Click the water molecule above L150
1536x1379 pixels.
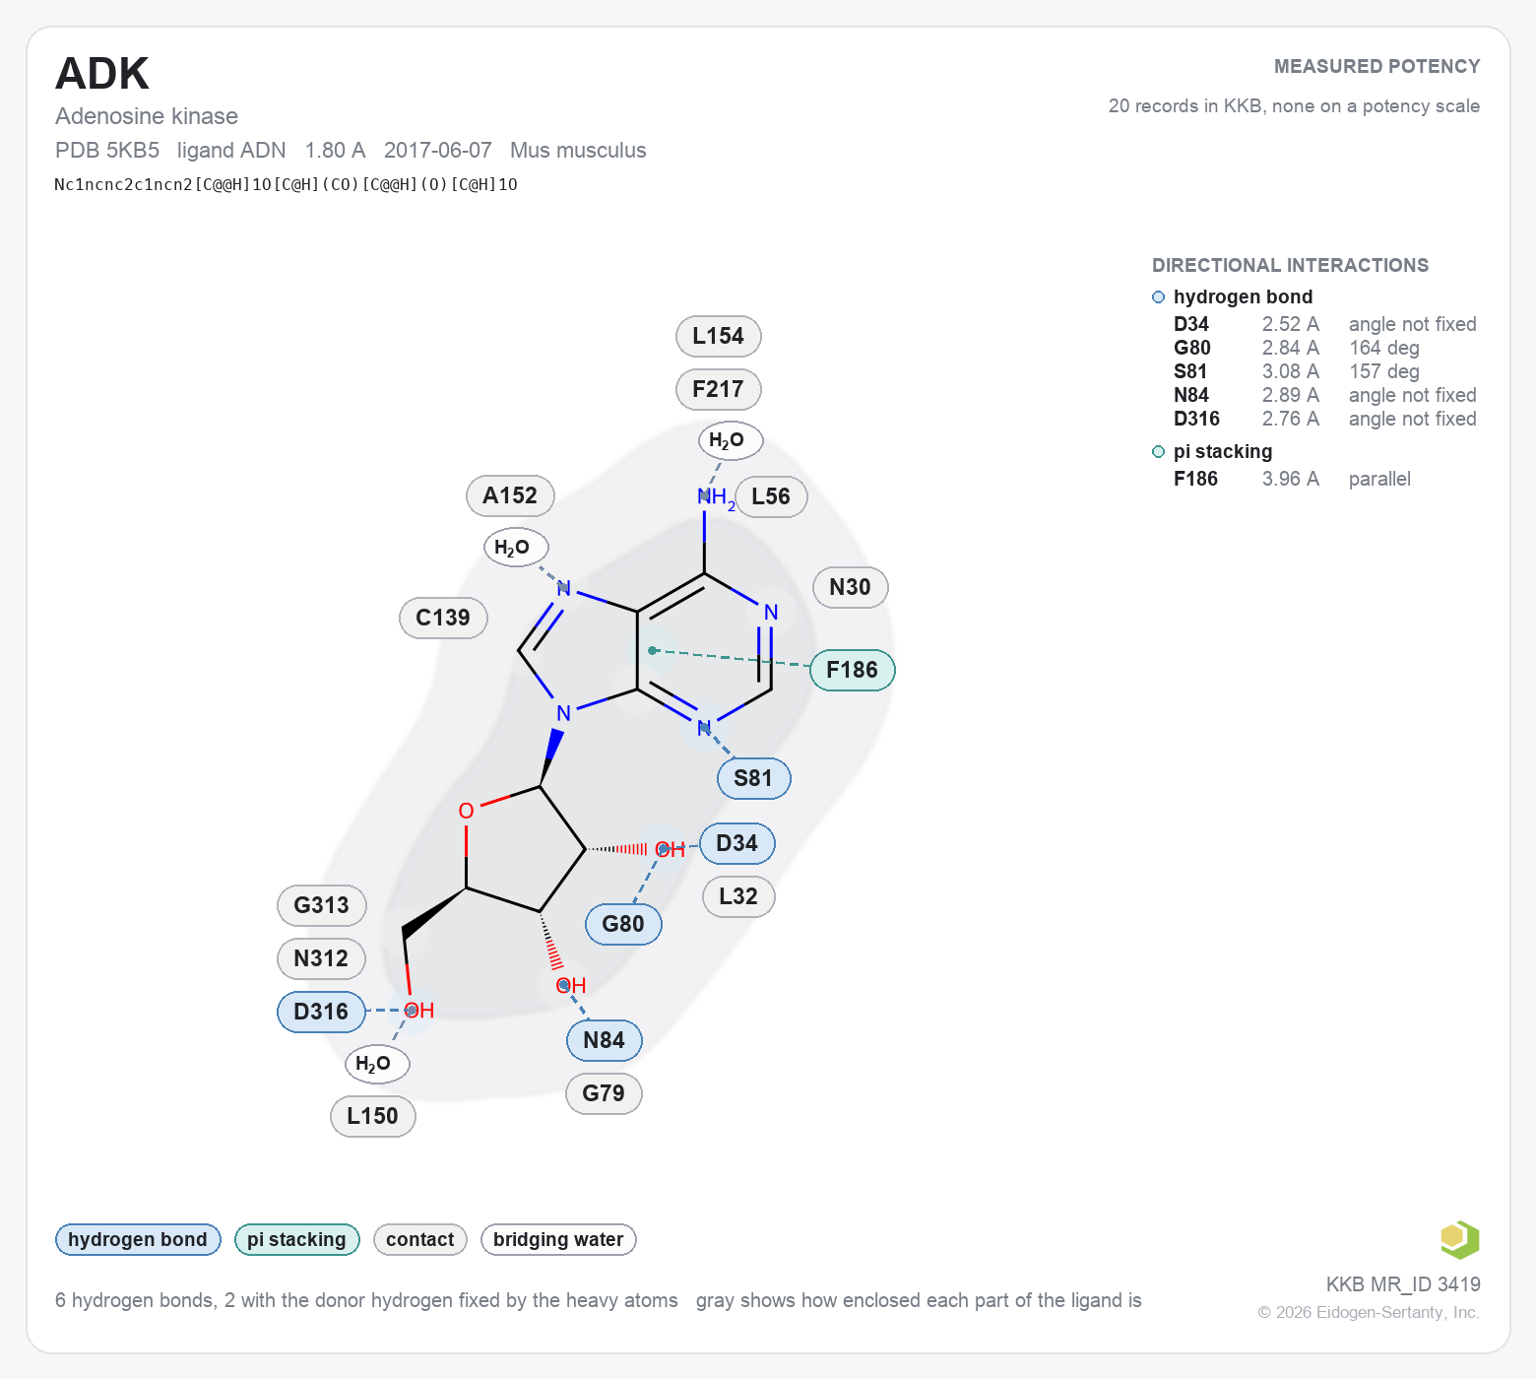pyautogui.click(x=376, y=1064)
